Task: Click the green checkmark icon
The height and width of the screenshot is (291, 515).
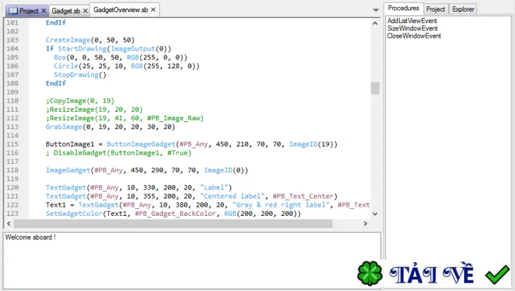Action: point(497,274)
